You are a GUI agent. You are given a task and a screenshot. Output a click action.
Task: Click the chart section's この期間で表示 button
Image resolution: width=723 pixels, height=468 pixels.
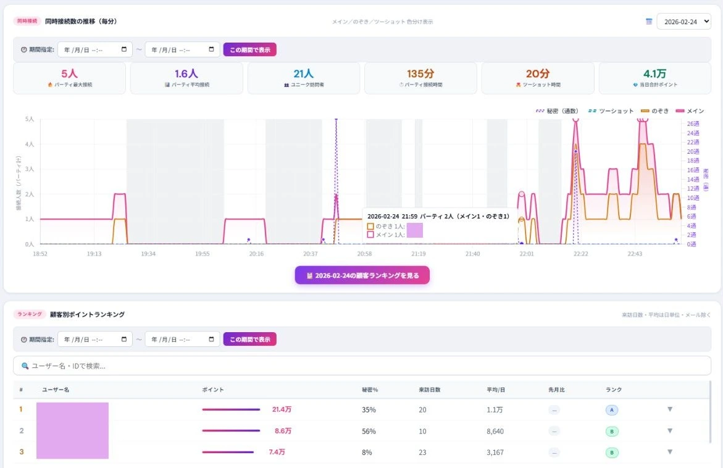pos(249,50)
